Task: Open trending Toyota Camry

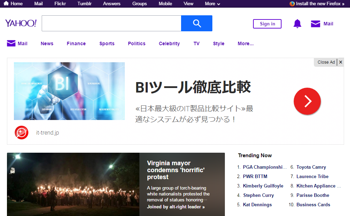Action: point(311,167)
